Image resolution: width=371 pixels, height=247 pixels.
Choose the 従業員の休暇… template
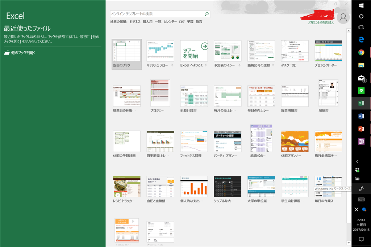coord(126,99)
